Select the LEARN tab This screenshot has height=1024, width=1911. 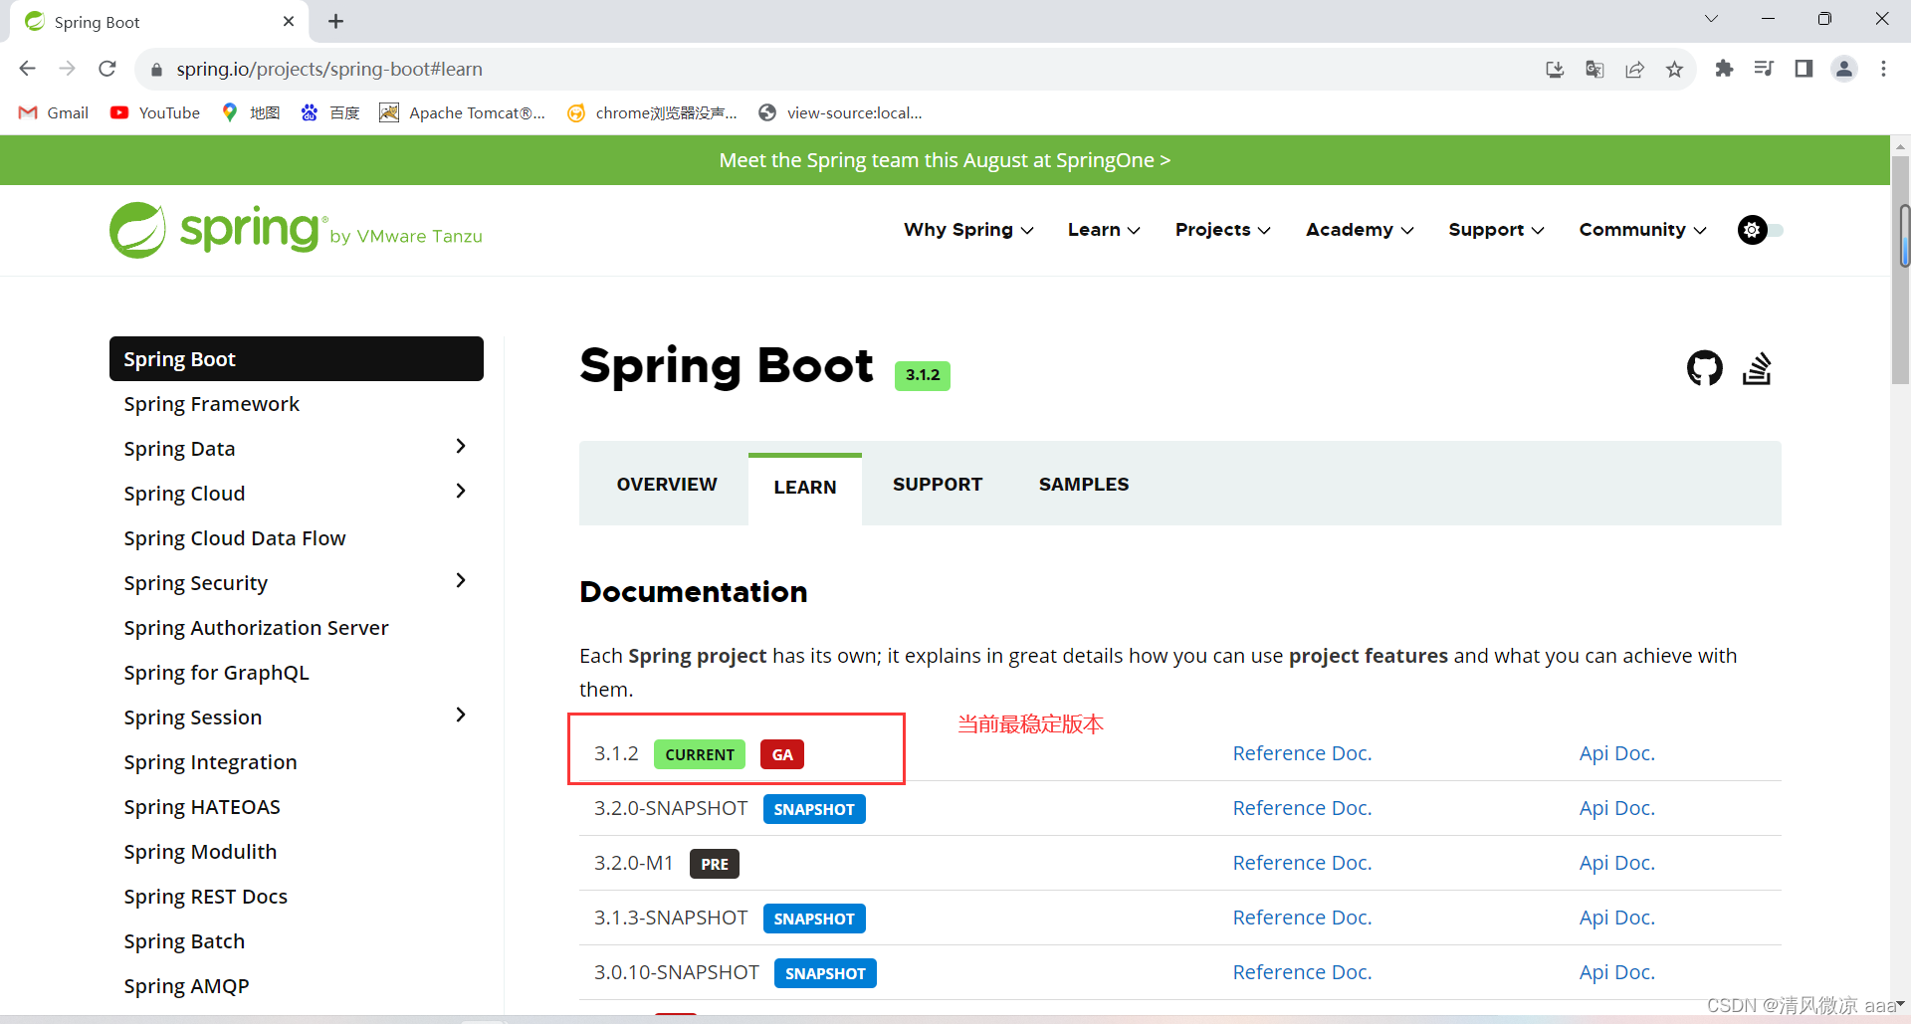pyautogui.click(x=805, y=488)
